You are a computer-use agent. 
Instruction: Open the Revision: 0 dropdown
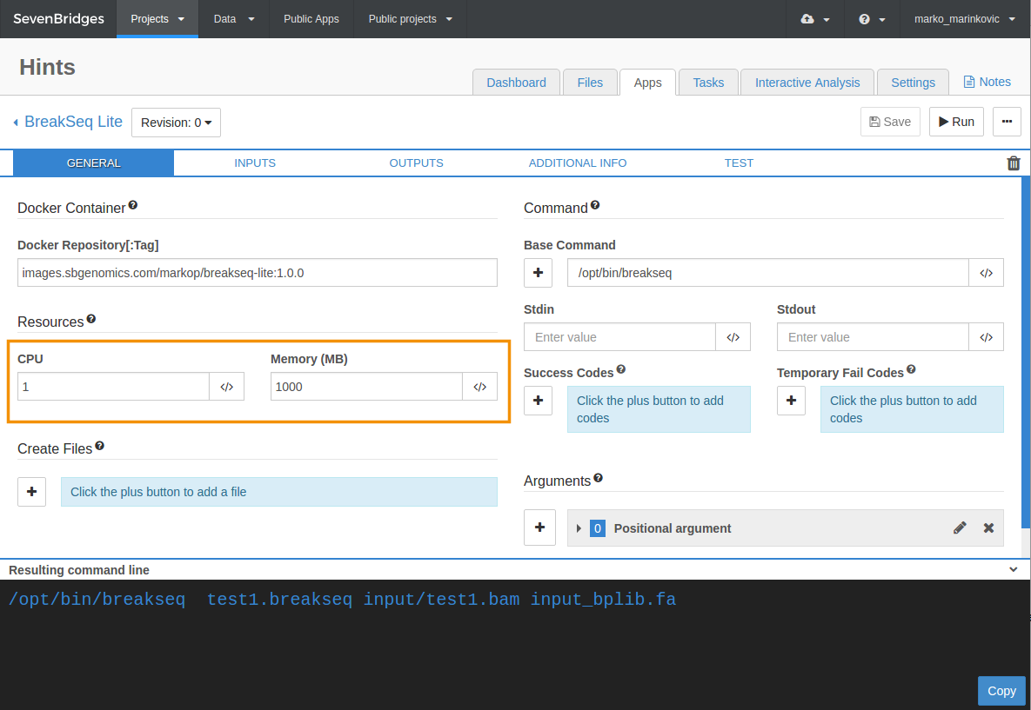(177, 123)
